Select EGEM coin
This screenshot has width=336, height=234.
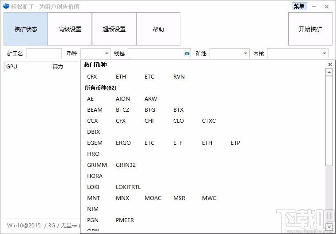click(x=95, y=143)
